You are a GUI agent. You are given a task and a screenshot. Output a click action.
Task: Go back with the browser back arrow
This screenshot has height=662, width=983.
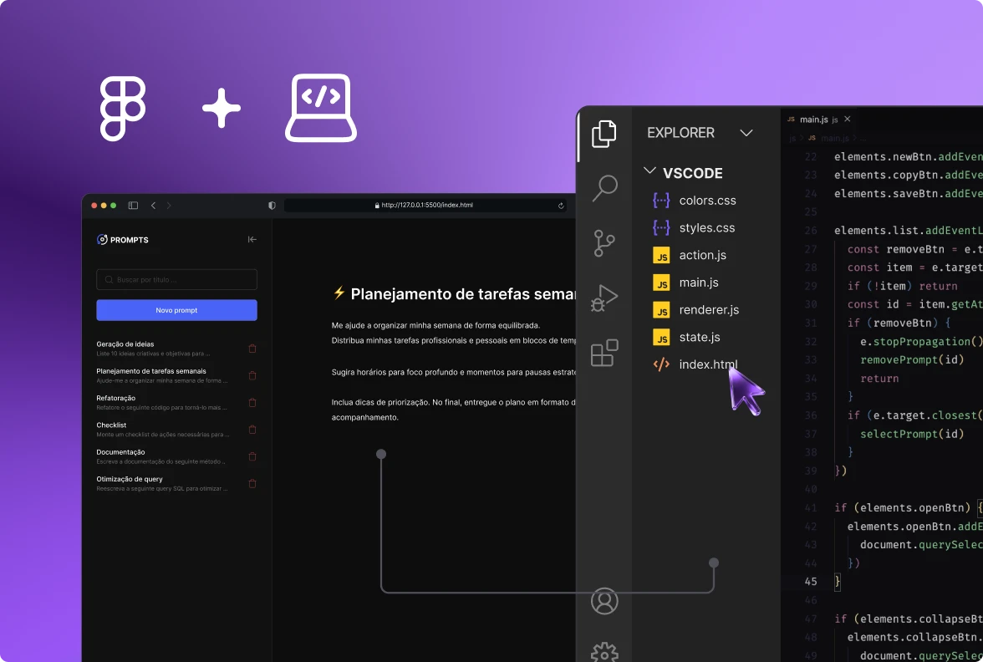click(153, 205)
